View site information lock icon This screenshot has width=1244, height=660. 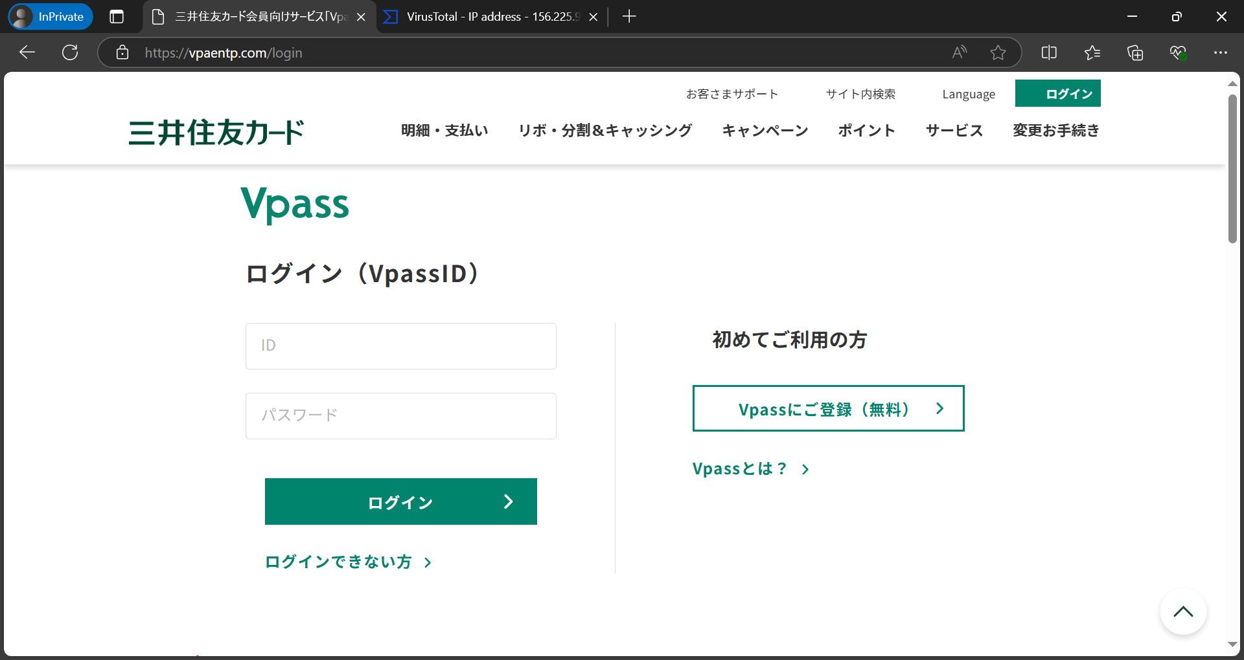point(122,52)
